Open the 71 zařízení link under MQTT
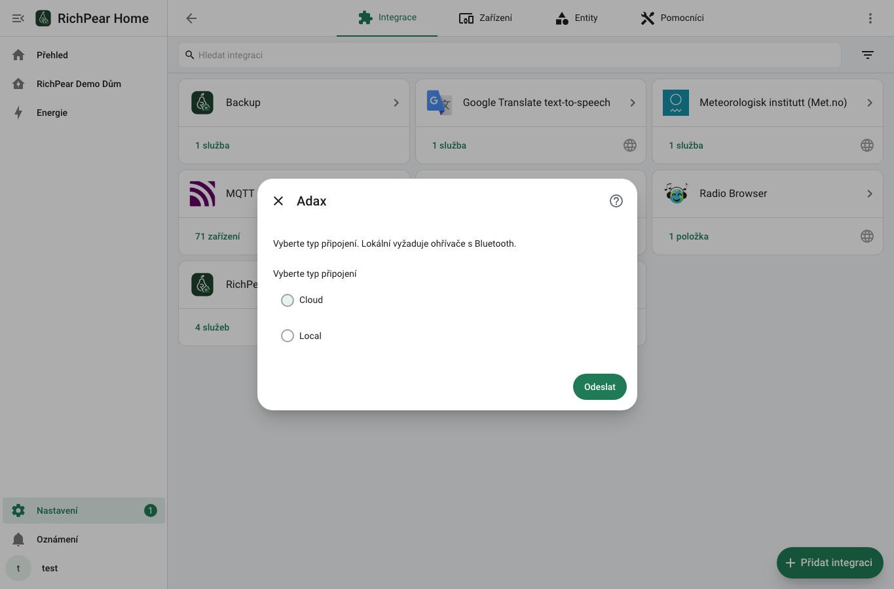This screenshot has height=589, width=894. click(x=217, y=236)
